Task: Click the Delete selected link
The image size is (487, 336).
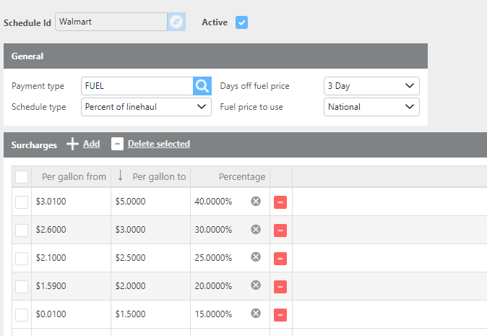Action: (158, 144)
